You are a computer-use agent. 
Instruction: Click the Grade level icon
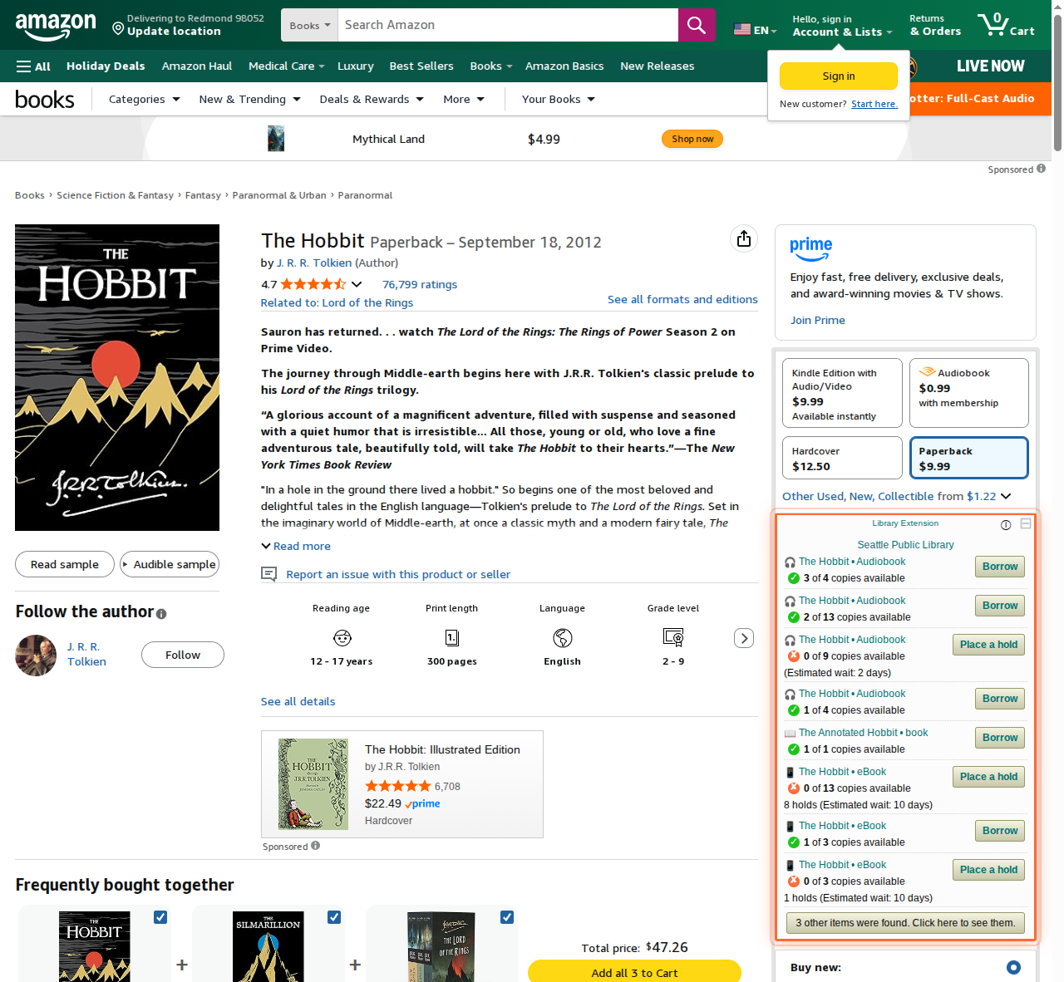click(673, 638)
